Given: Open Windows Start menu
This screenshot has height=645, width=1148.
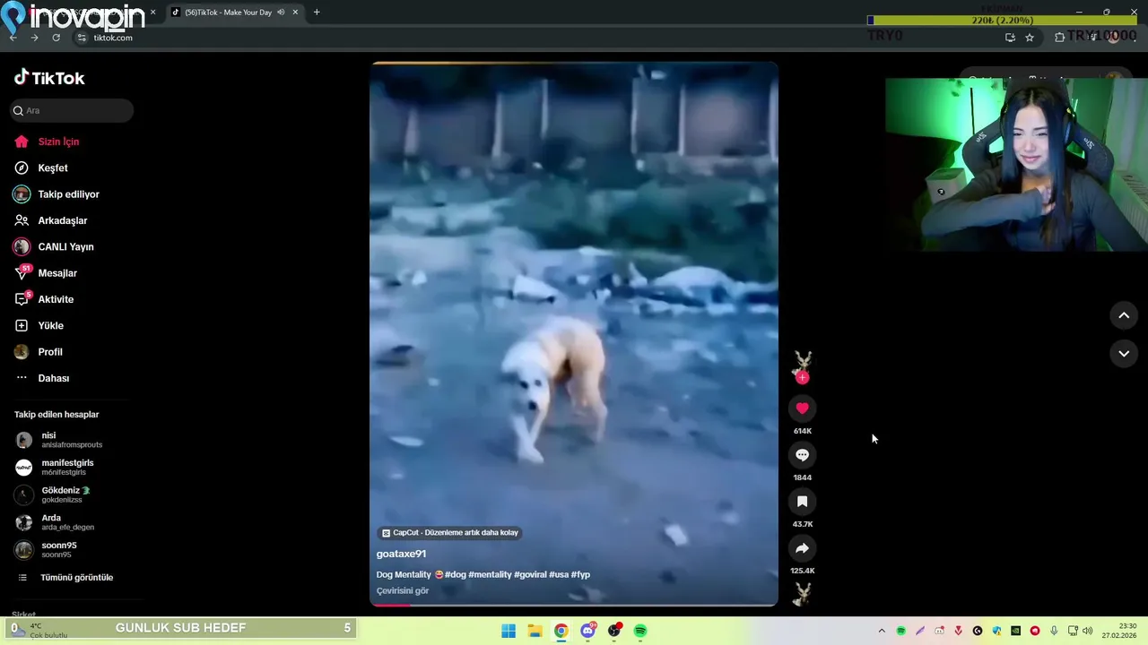Looking at the screenshot, I should [x=508, y=631].
